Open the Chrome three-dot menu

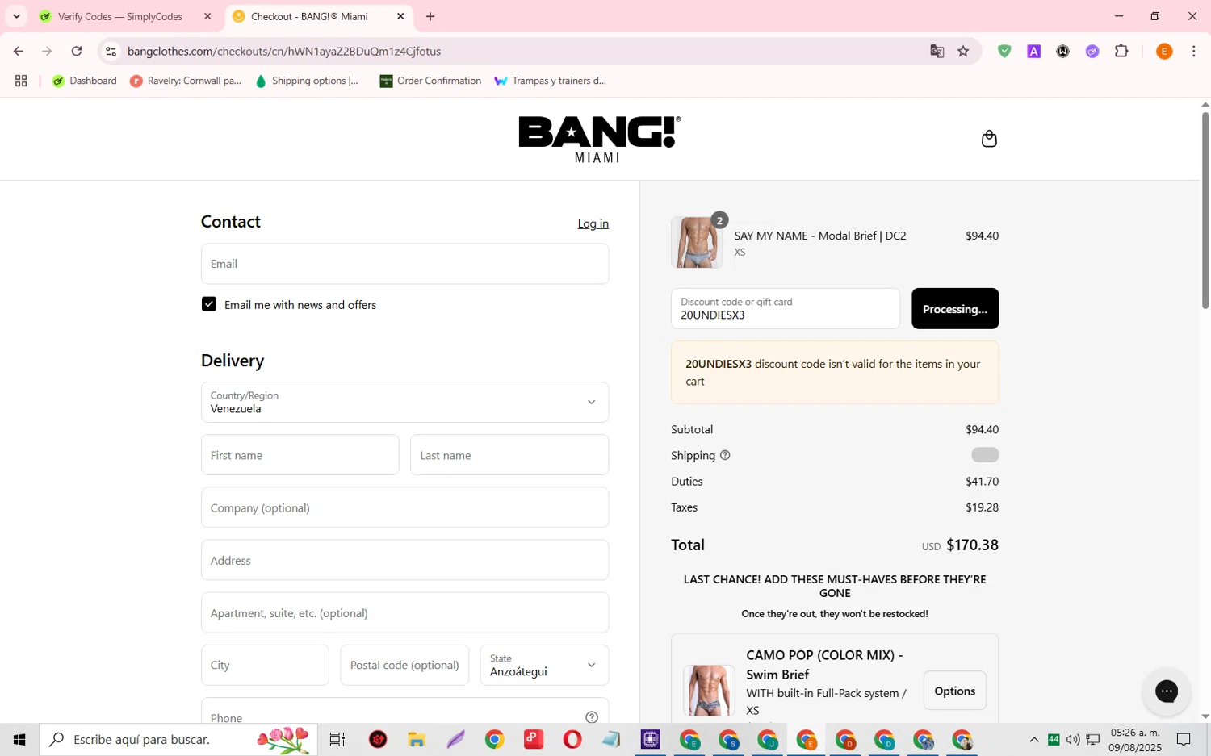[1193, 52]
